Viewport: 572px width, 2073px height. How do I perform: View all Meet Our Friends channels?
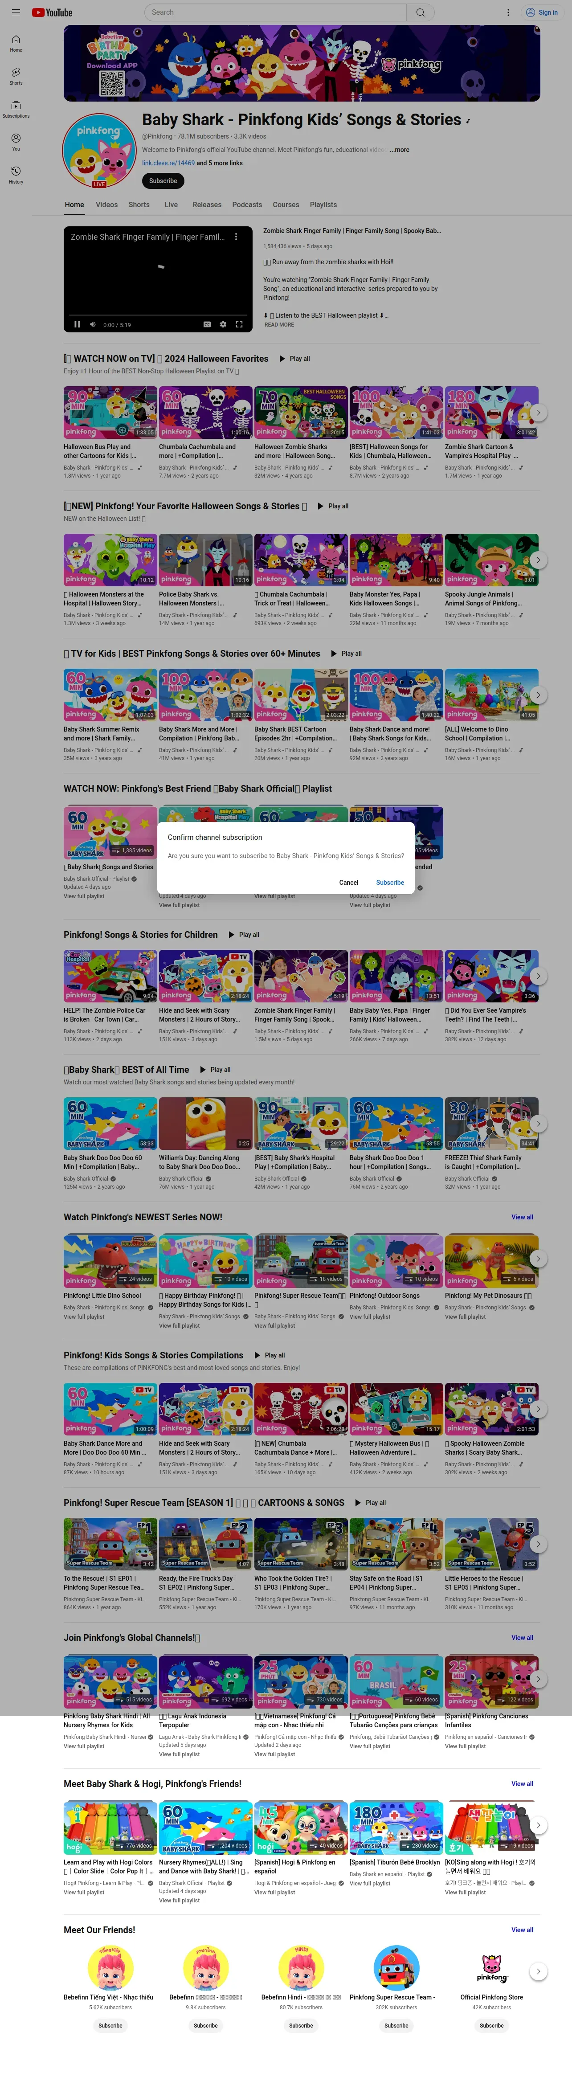(x=522, y=1930)
